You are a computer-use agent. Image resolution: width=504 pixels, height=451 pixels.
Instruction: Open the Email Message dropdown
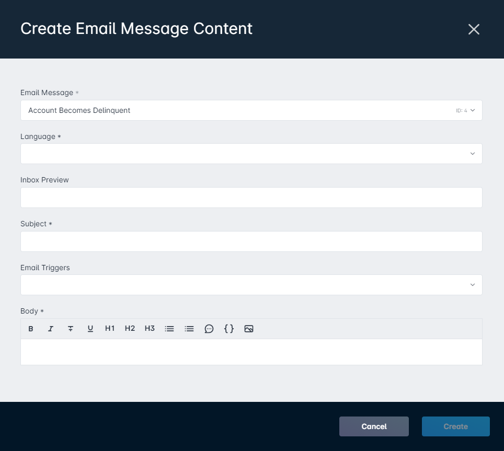pos(251,110)
